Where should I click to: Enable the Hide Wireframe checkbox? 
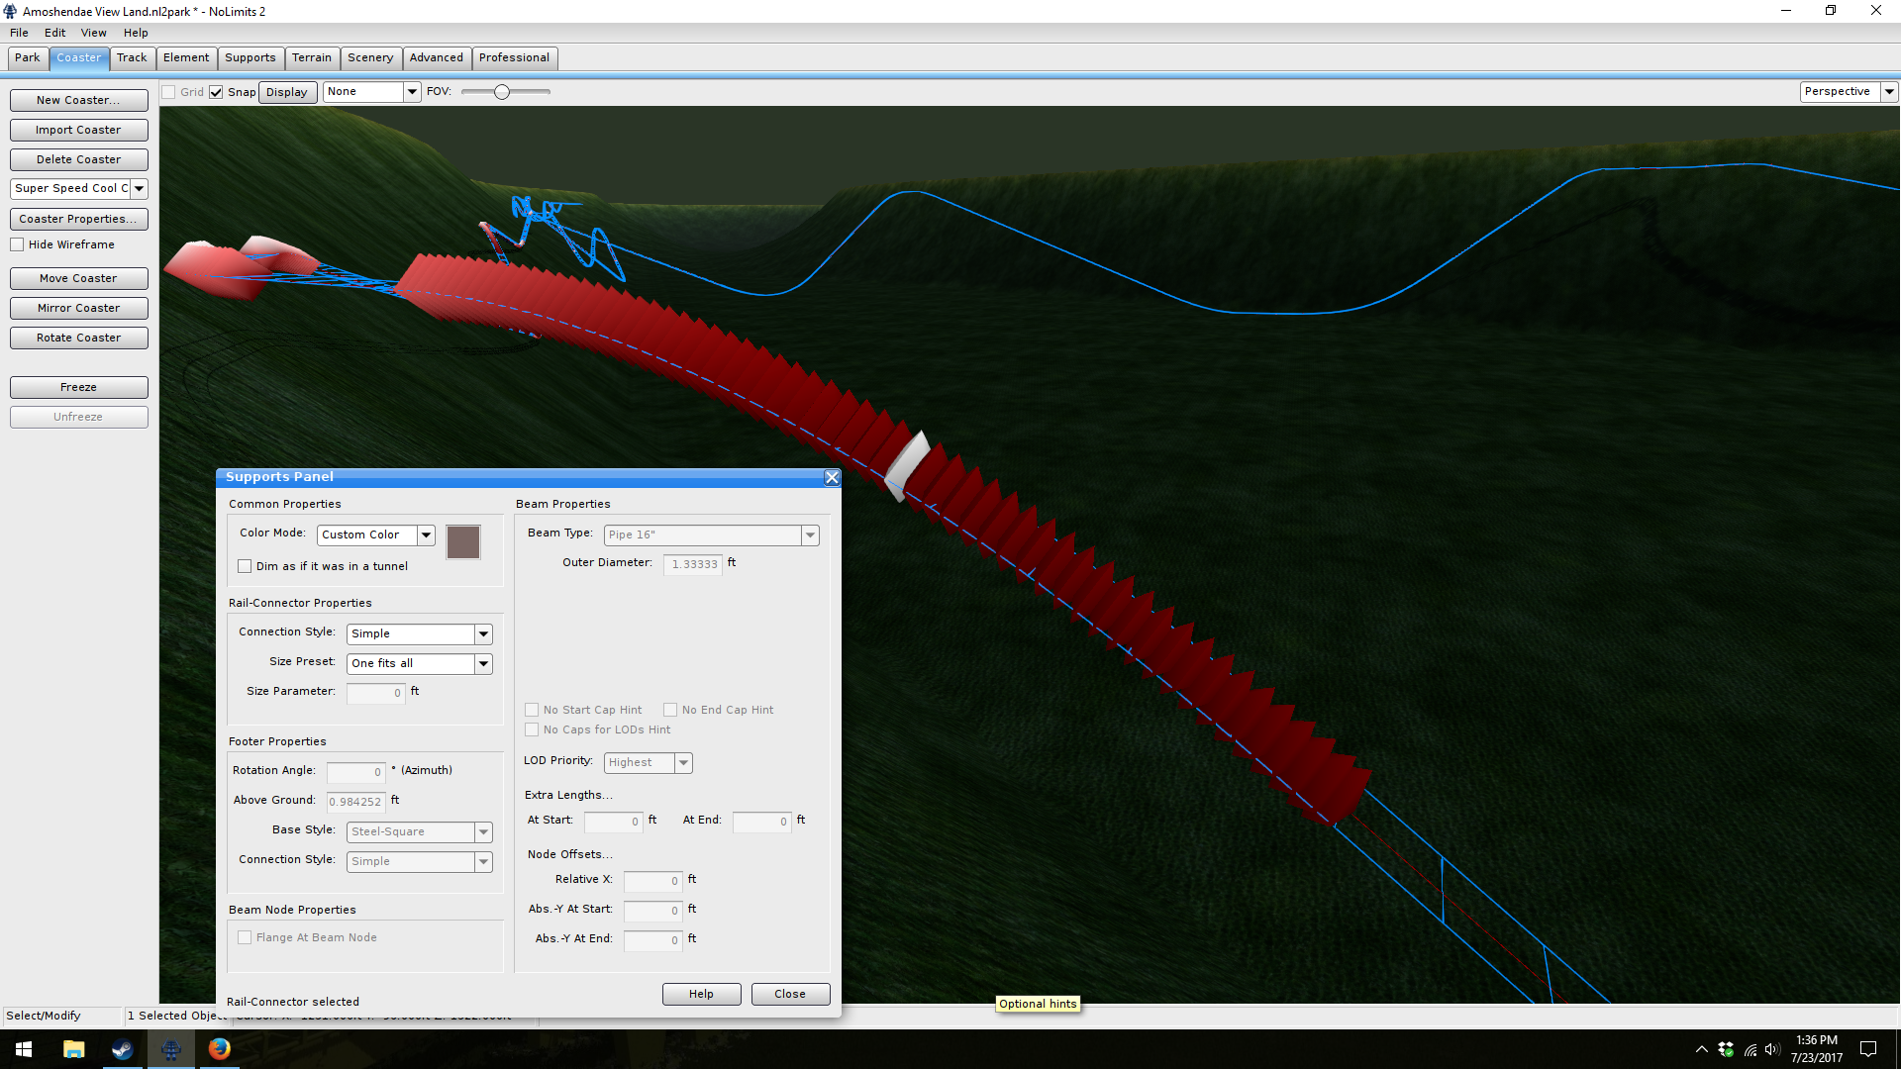(x=18, y=244)
